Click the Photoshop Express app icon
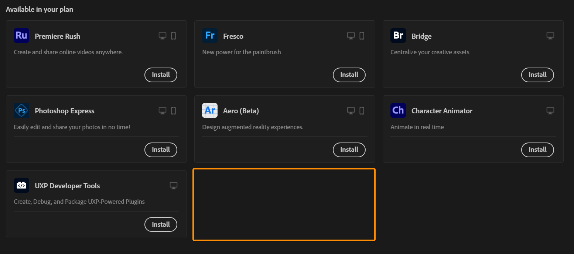The height and width of the screenshot is (254, 574). coord(21,111)
